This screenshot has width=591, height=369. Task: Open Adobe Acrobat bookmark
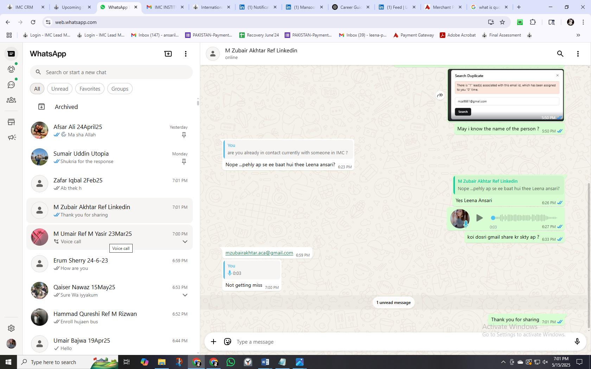tap(458, 35)
